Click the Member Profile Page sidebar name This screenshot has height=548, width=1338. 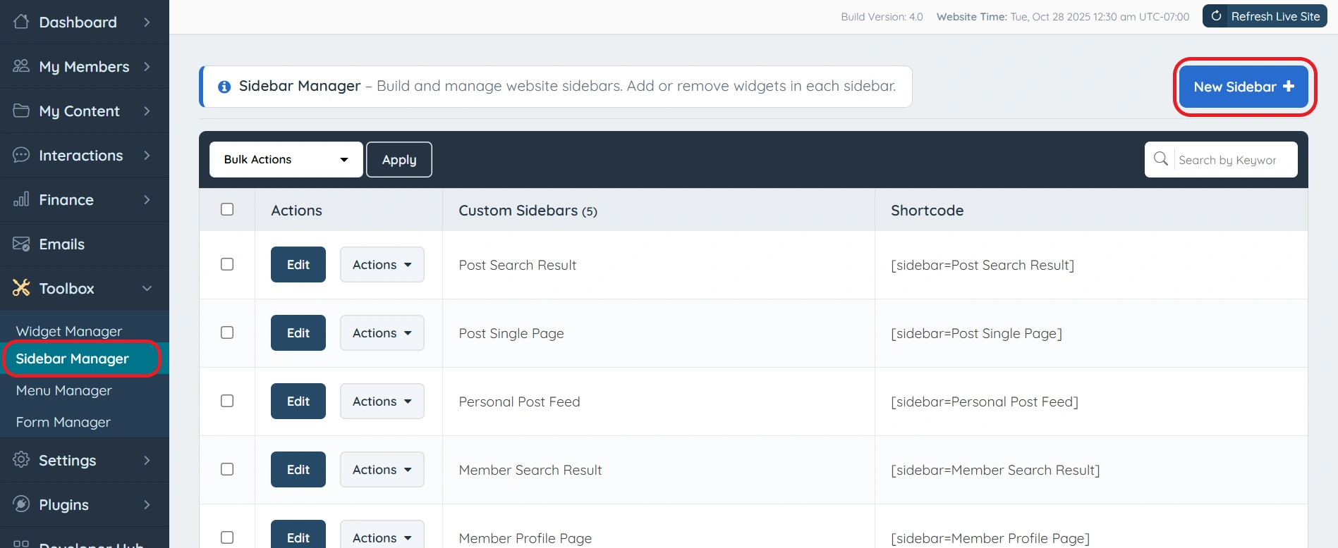[525, 538]
